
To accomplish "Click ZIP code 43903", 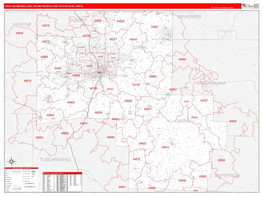I will (203, 176).
